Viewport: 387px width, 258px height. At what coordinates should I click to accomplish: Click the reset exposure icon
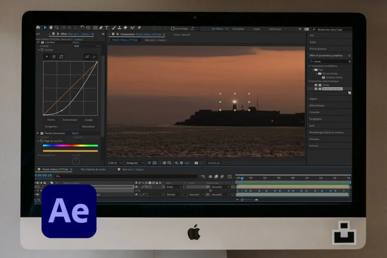click(181, 163)
